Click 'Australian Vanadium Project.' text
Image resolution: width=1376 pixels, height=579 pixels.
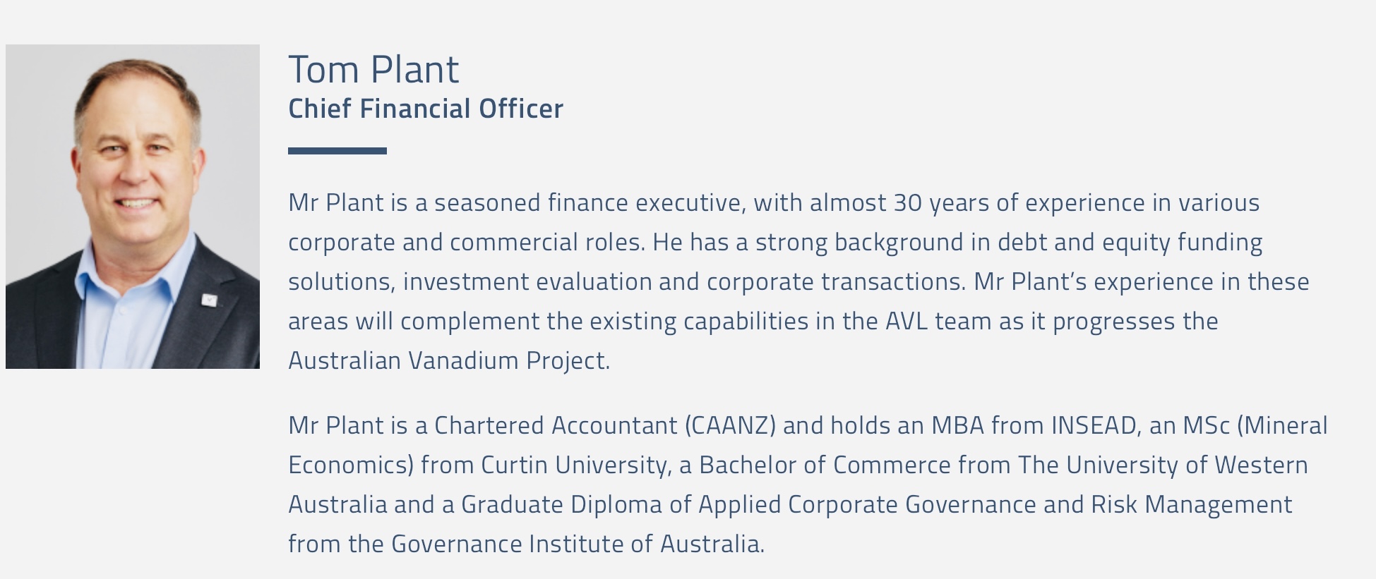click(449, 360)
